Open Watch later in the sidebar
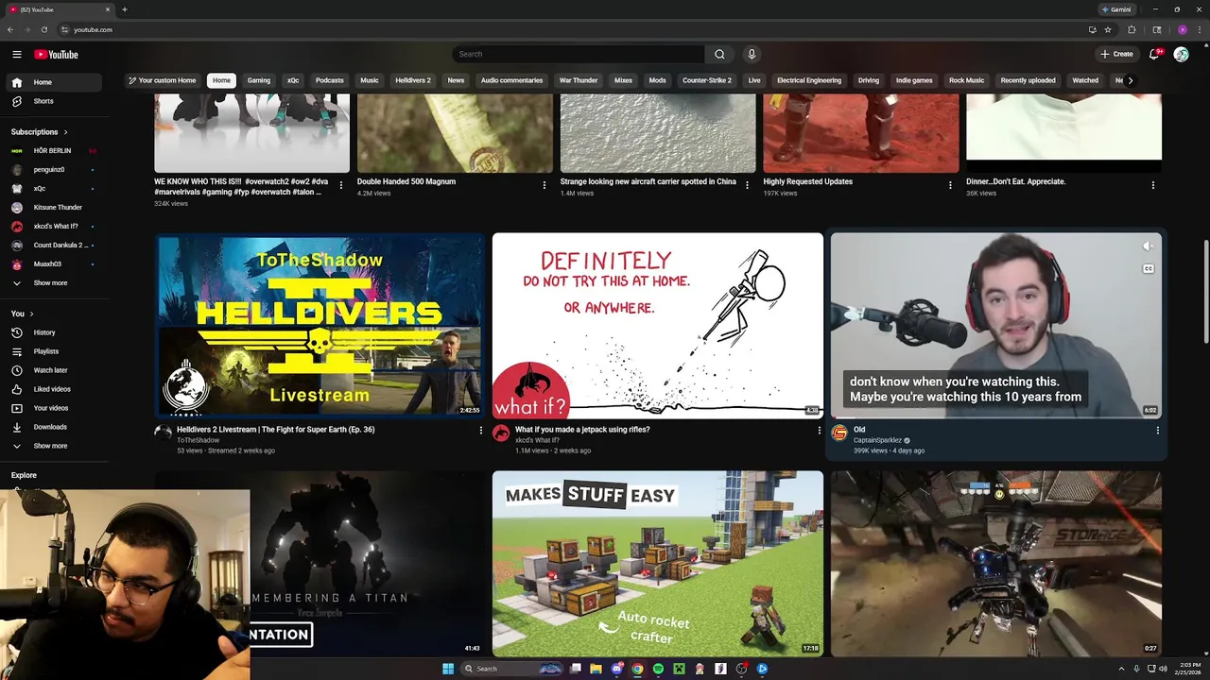 [53, 370]
